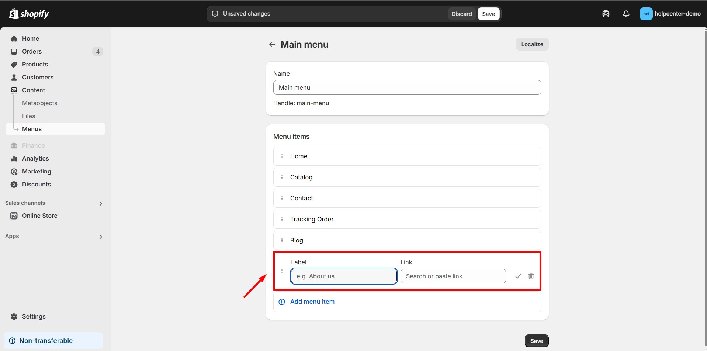The image size is (707, 351).
Task: Expand the Sales channels section
Action: [101, 203]
